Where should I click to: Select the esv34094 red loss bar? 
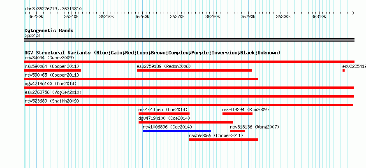[x=190, y=62]
